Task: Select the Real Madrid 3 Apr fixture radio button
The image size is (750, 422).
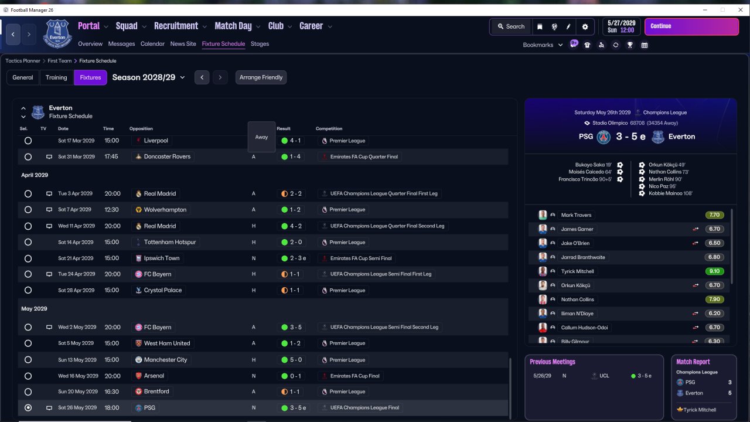Action: pos(28,193)
